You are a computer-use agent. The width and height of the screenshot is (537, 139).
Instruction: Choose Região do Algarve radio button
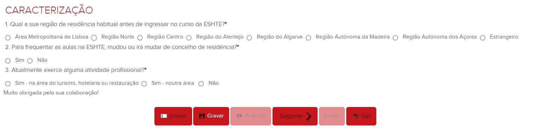(249, 37)
